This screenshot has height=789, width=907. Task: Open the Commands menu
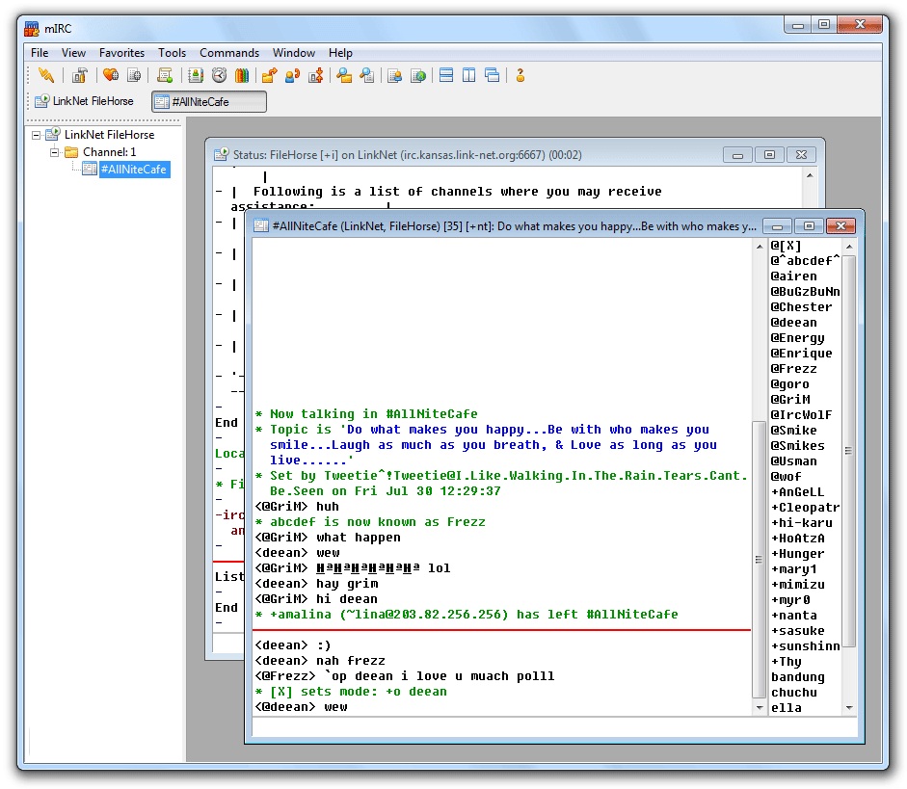(228, 53)
